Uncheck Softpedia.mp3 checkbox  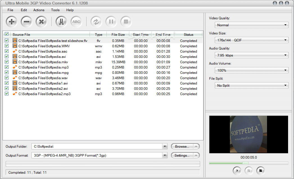pos(6,67)
